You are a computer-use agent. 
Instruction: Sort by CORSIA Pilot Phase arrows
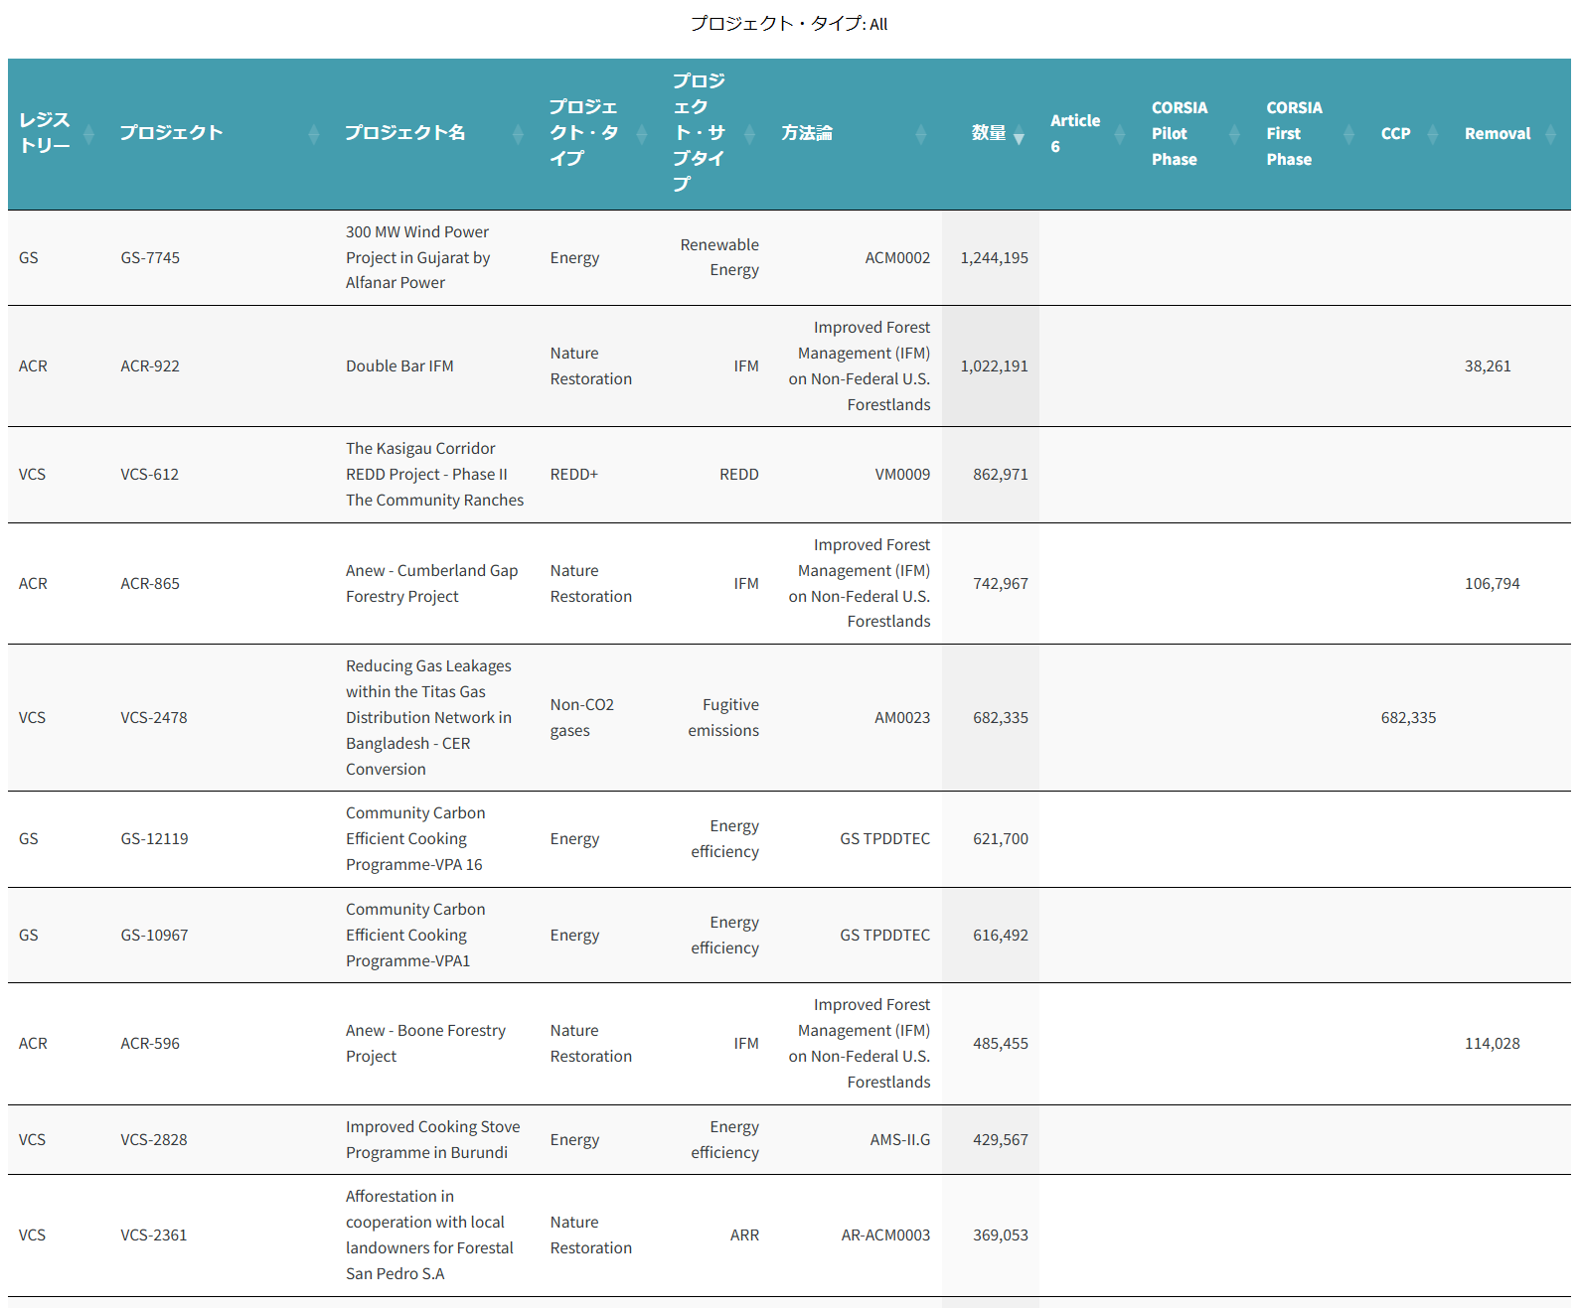coord(1234,134)
